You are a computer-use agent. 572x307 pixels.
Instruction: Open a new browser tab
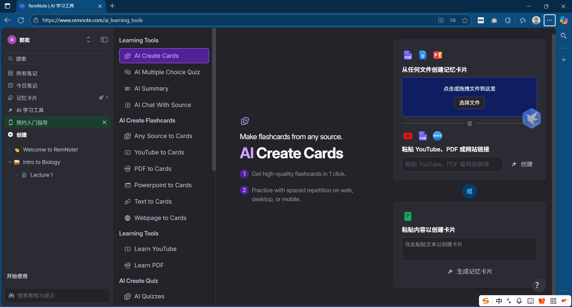[112, 6]
